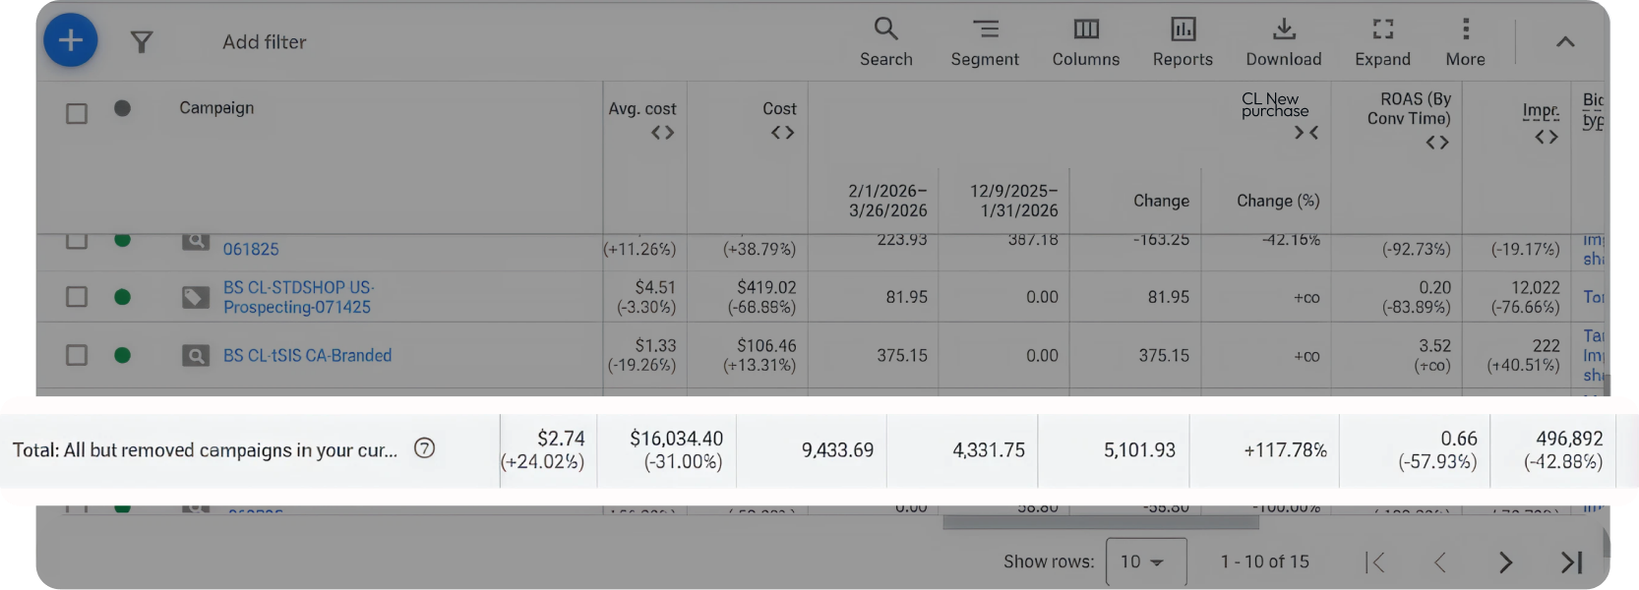Open BS CL-tSIS CA-Branded campaign
1639x590 pixels.
pos(307,355)
